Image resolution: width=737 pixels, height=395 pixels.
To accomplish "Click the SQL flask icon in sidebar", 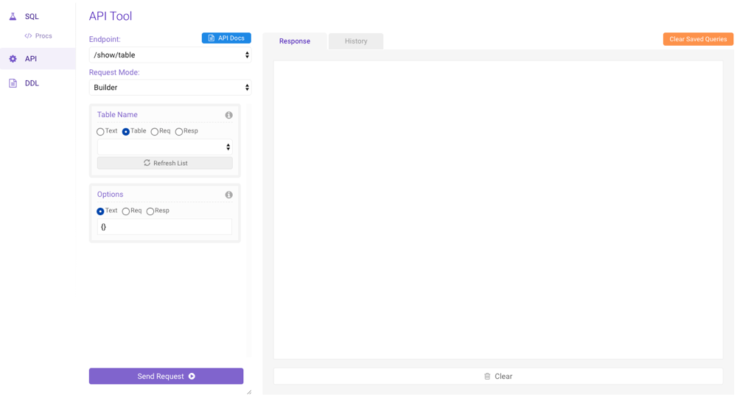I will 13,16.
